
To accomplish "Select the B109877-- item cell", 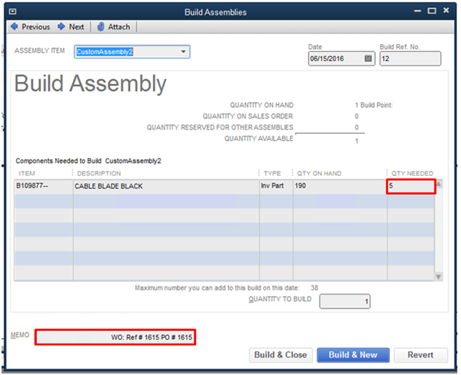I will click(x=43, y=186).
